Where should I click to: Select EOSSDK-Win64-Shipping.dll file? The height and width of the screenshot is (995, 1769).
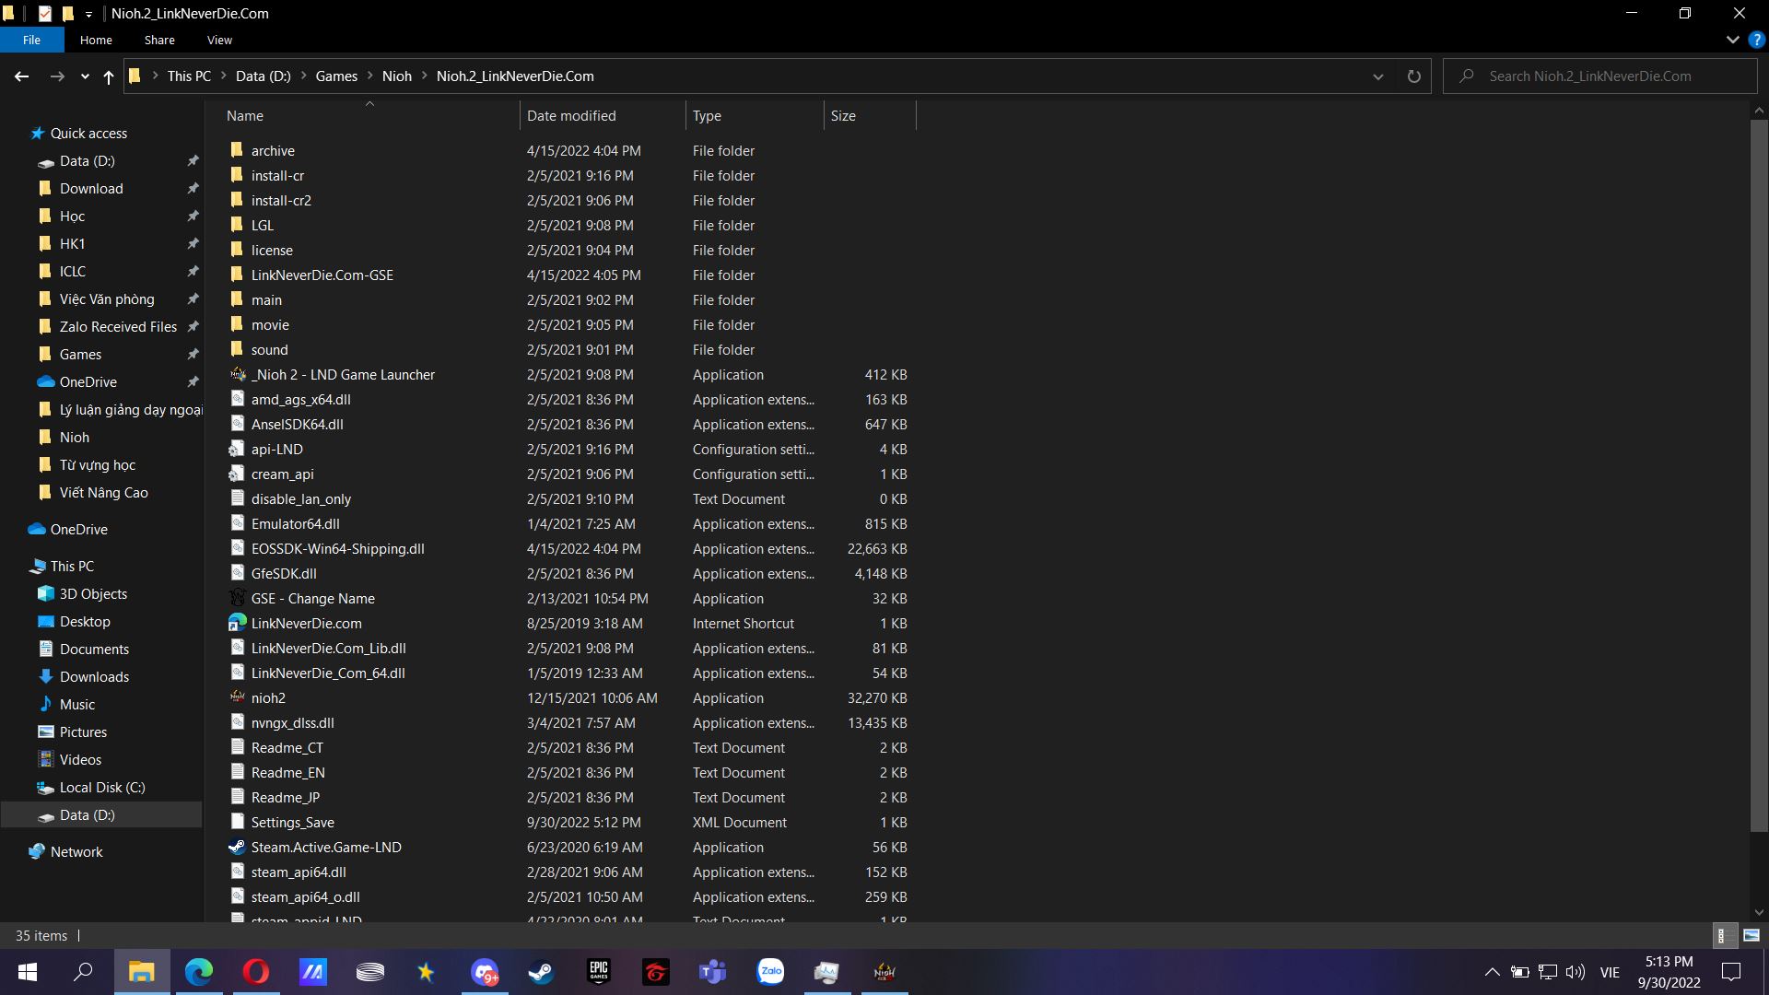[x=337, y=548]
